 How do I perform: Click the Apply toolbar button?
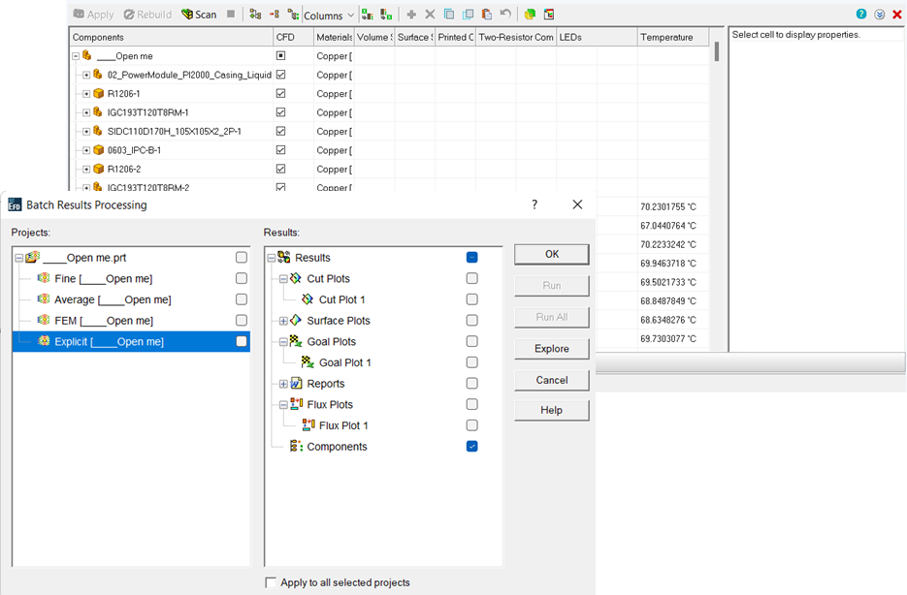94,15
